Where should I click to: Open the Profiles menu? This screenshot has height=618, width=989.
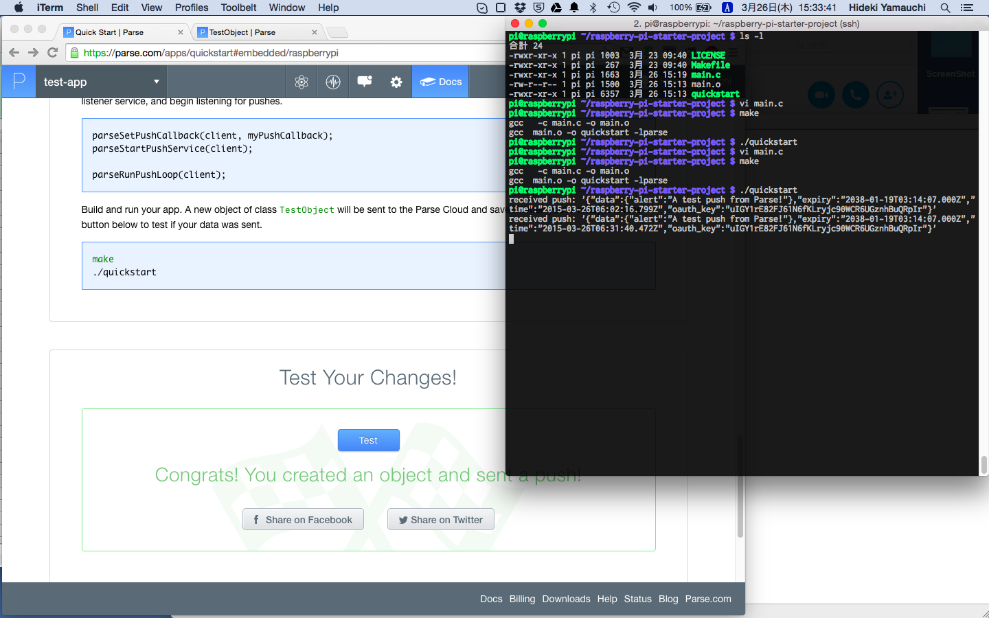point(192,8)
